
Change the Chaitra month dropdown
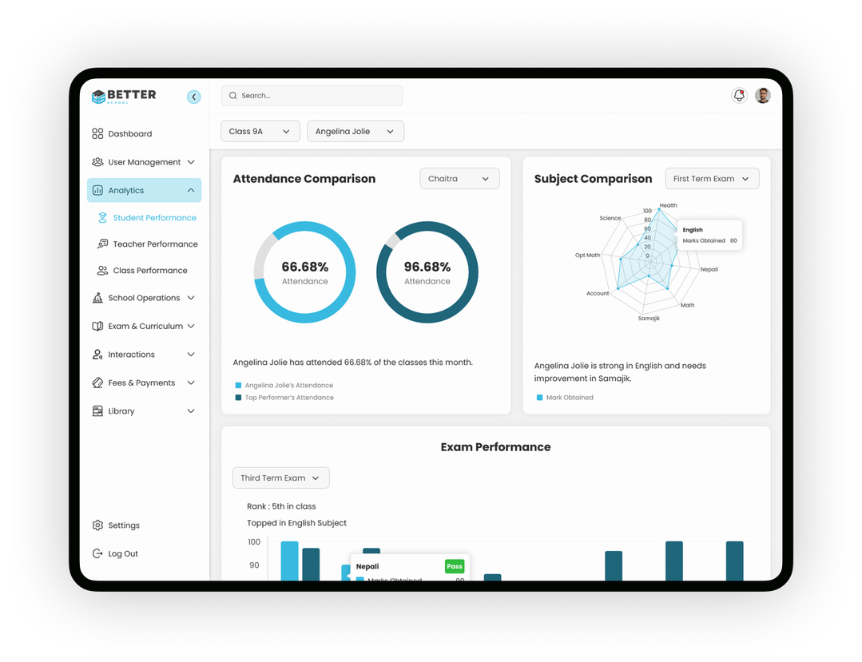click(x=459, y=179)
